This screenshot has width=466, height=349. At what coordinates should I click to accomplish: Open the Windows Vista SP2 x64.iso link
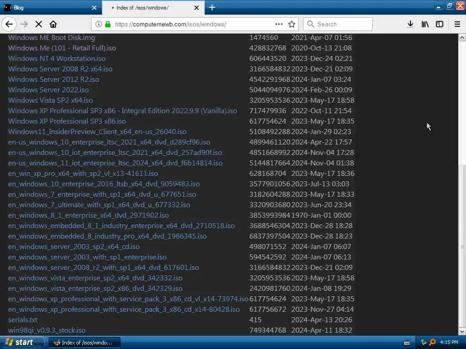51,100
